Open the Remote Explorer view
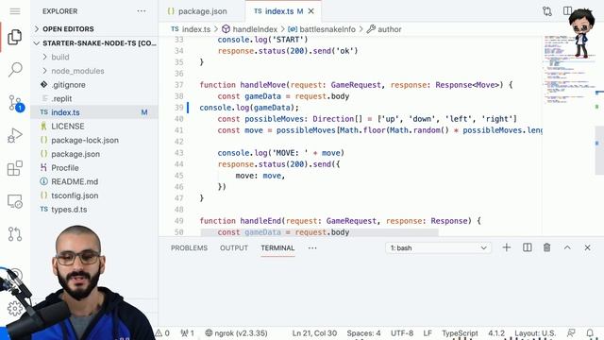The height and width of the screenshot is (340, 604). (15, 201)
